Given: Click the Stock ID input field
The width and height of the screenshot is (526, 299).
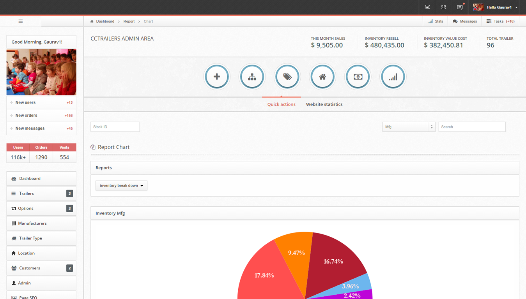Looking at the screenshot, I should tap(115, 127).
